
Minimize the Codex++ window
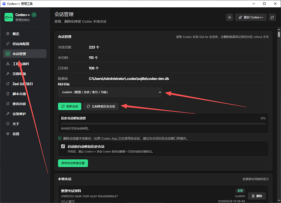[254, 4]
